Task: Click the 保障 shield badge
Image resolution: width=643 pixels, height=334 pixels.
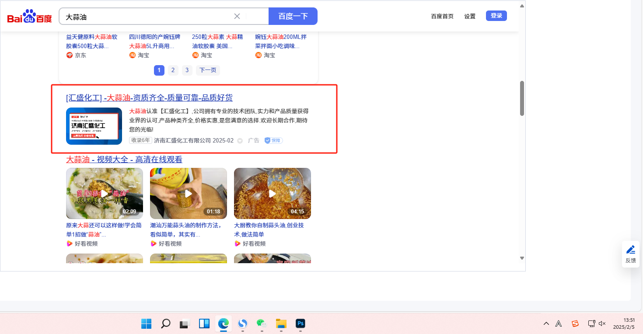Action: (x=274, y=140)
